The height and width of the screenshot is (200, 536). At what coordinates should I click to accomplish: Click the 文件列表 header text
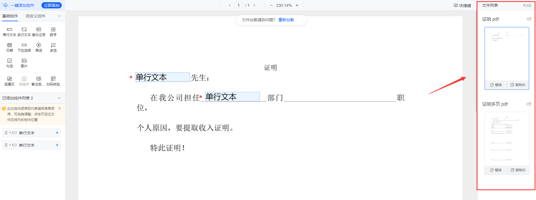(490, 5)
